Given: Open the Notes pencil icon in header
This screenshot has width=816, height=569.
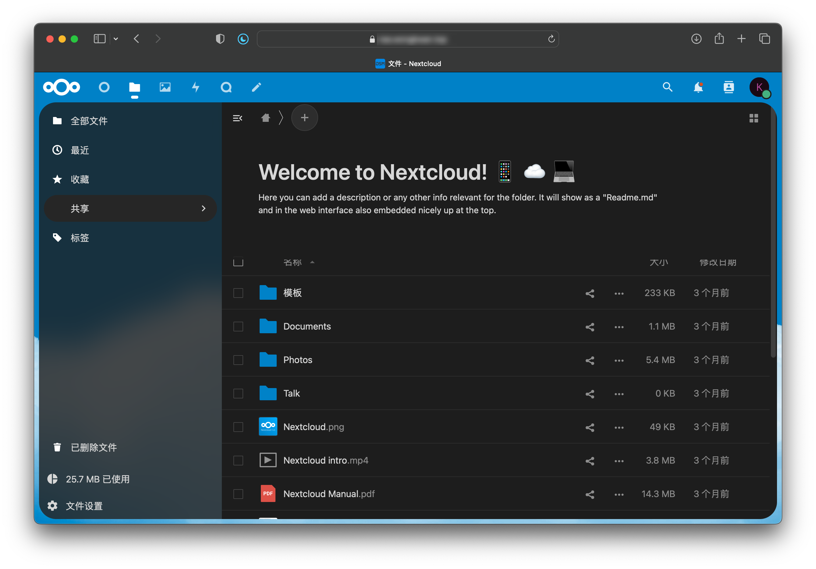Looking at the screenshot, I should coord(257,87).
